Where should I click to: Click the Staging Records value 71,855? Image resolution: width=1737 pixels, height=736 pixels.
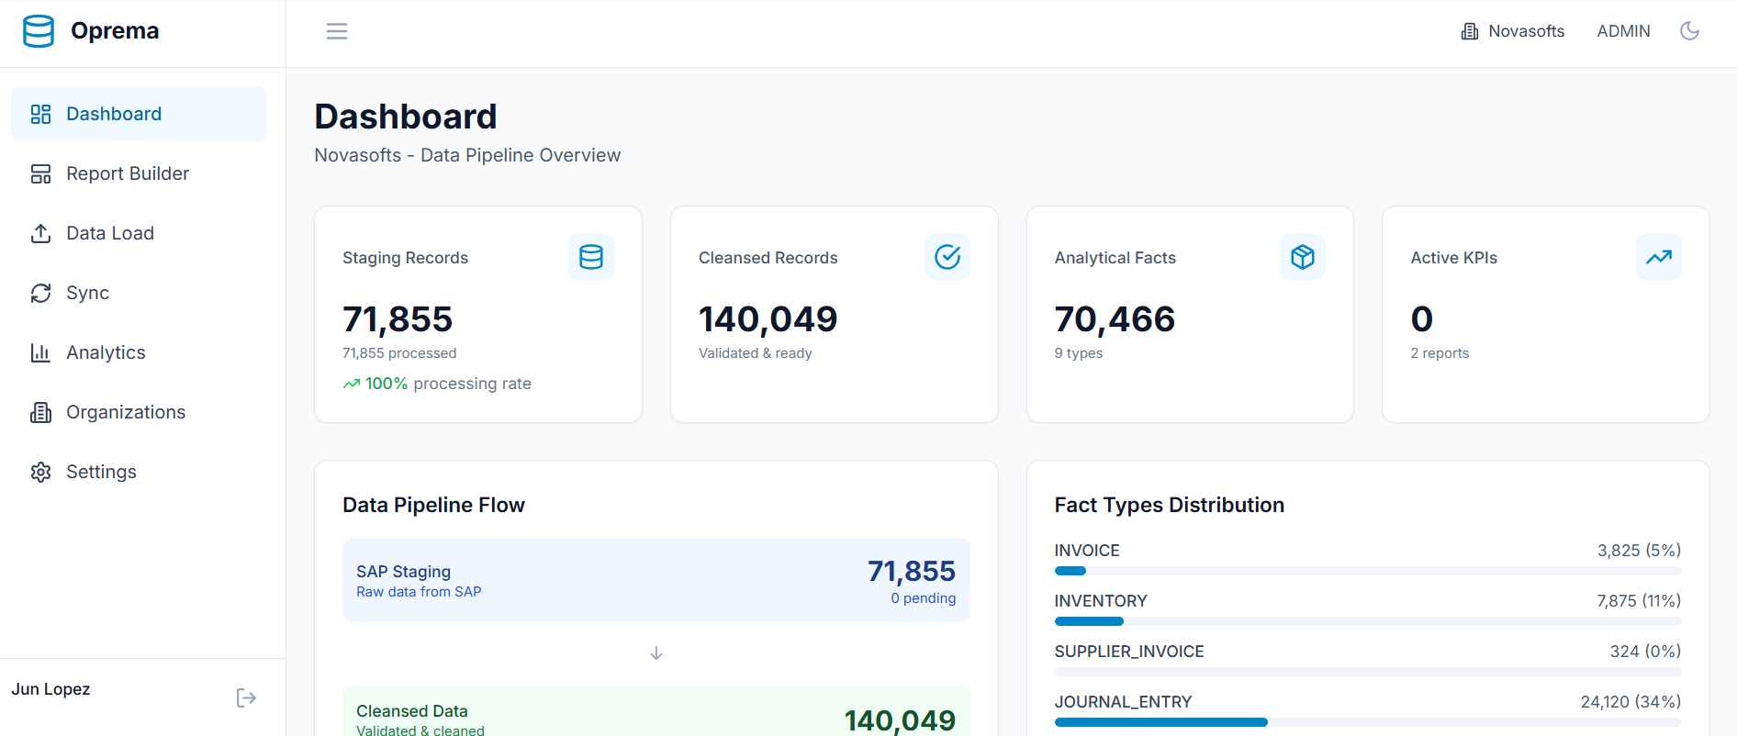click(x=398, y=319)
